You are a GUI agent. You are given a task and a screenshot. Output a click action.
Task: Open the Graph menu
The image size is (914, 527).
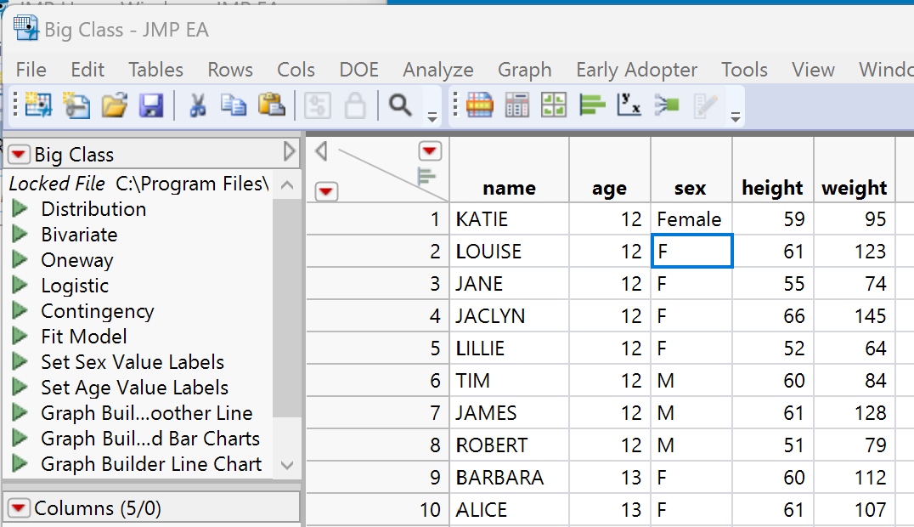click(524, 70)
